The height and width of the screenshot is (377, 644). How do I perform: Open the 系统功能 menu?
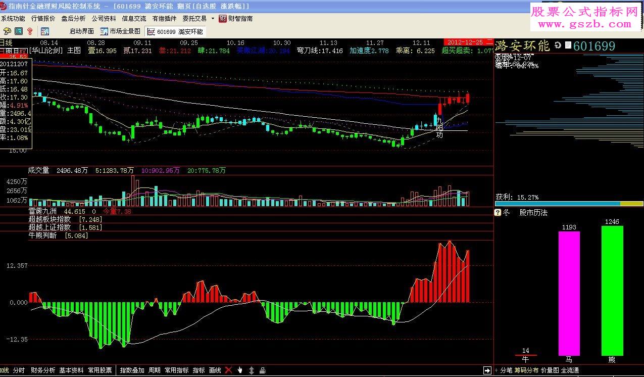(13, 18)
